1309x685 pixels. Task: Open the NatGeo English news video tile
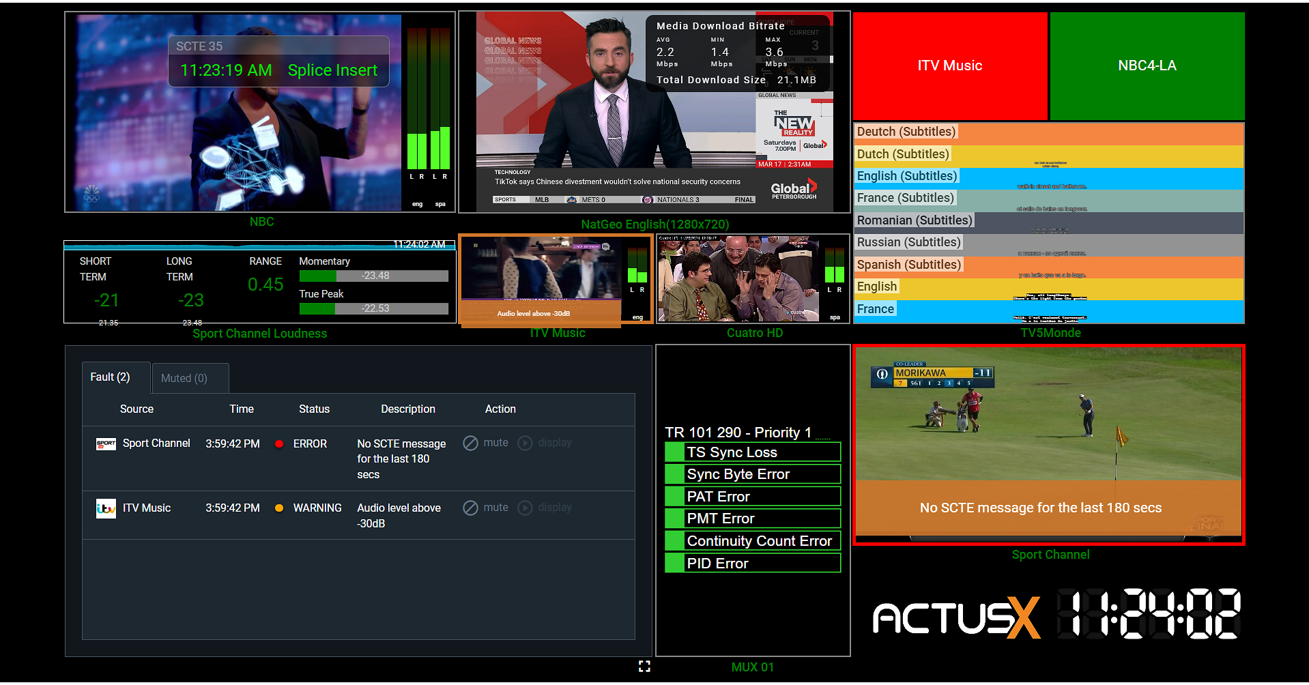click(654, 112)
